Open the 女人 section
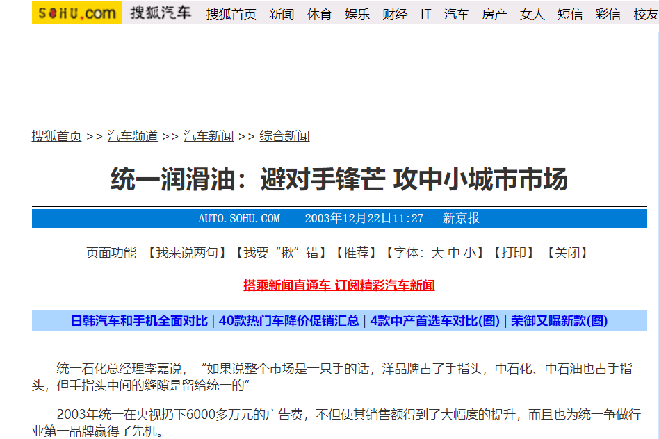This screenshot has width=659, height=439. tap(532, 15)
